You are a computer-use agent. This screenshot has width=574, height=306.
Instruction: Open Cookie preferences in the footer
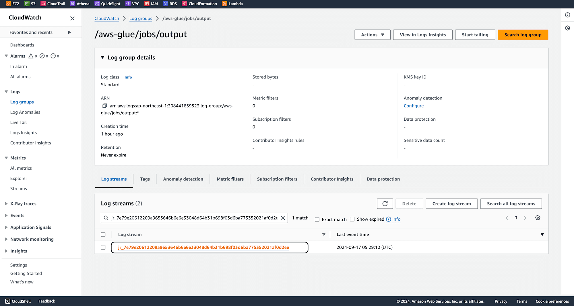(x=552, y=301)
